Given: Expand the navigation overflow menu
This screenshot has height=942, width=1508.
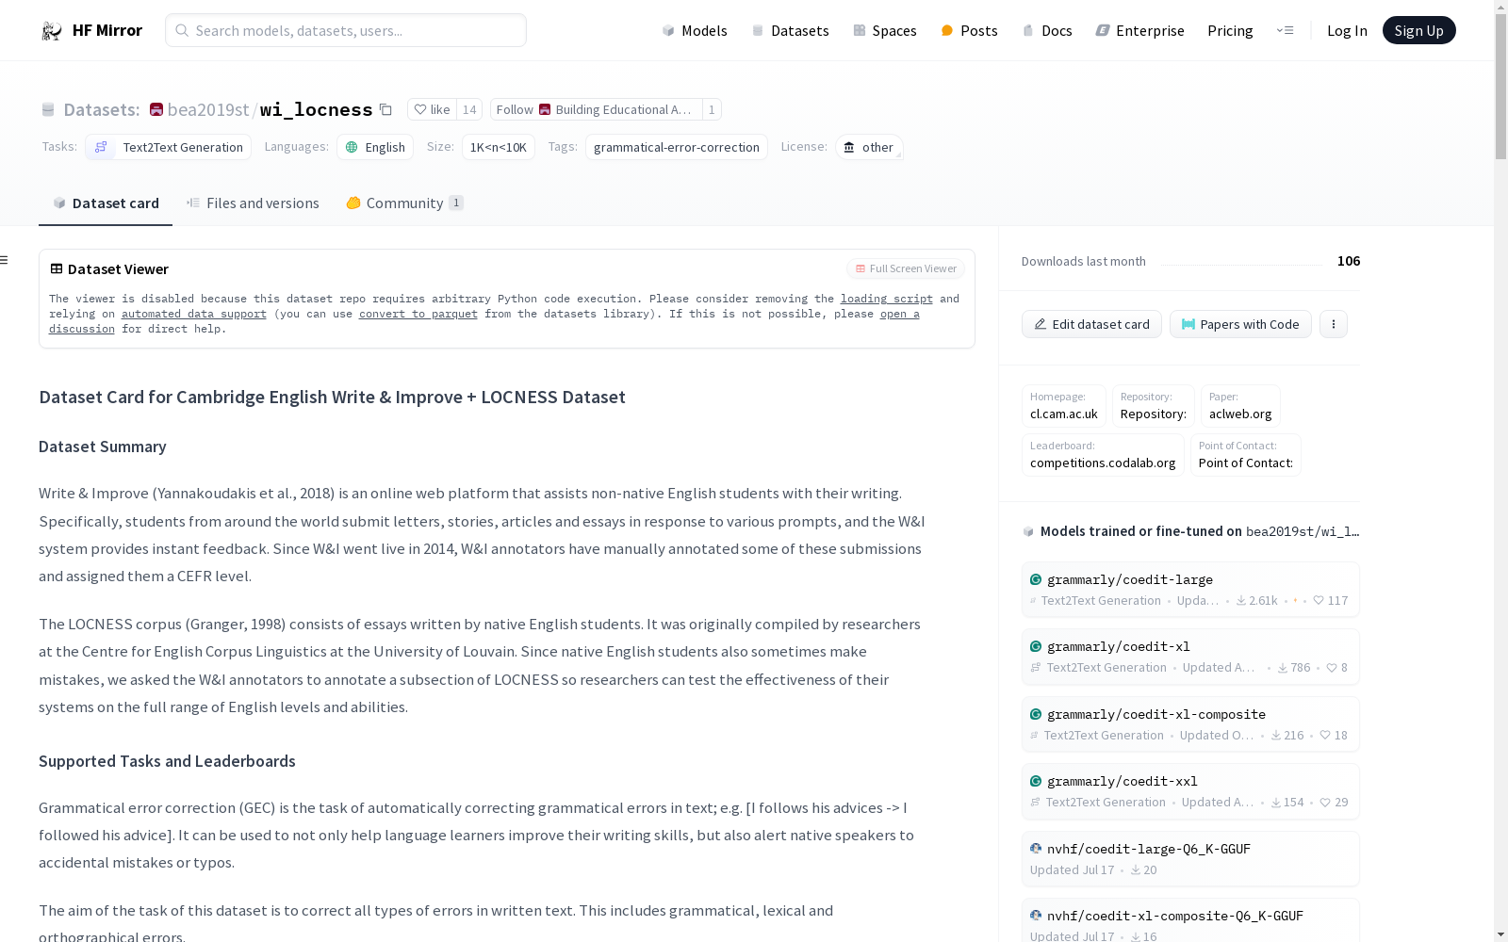Looking at the screenshot, I should pos(1285,30).
